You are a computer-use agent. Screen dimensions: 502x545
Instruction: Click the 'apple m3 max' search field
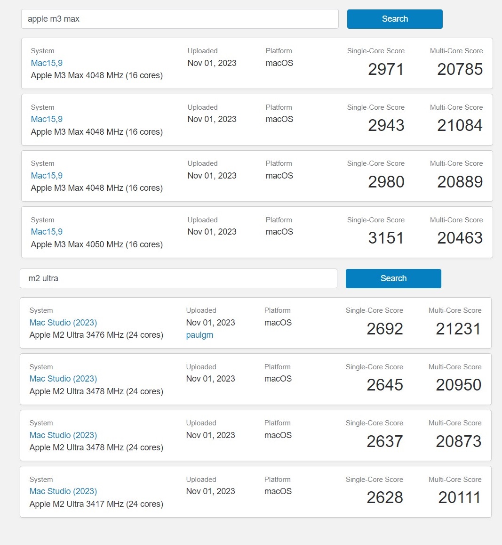180,19
